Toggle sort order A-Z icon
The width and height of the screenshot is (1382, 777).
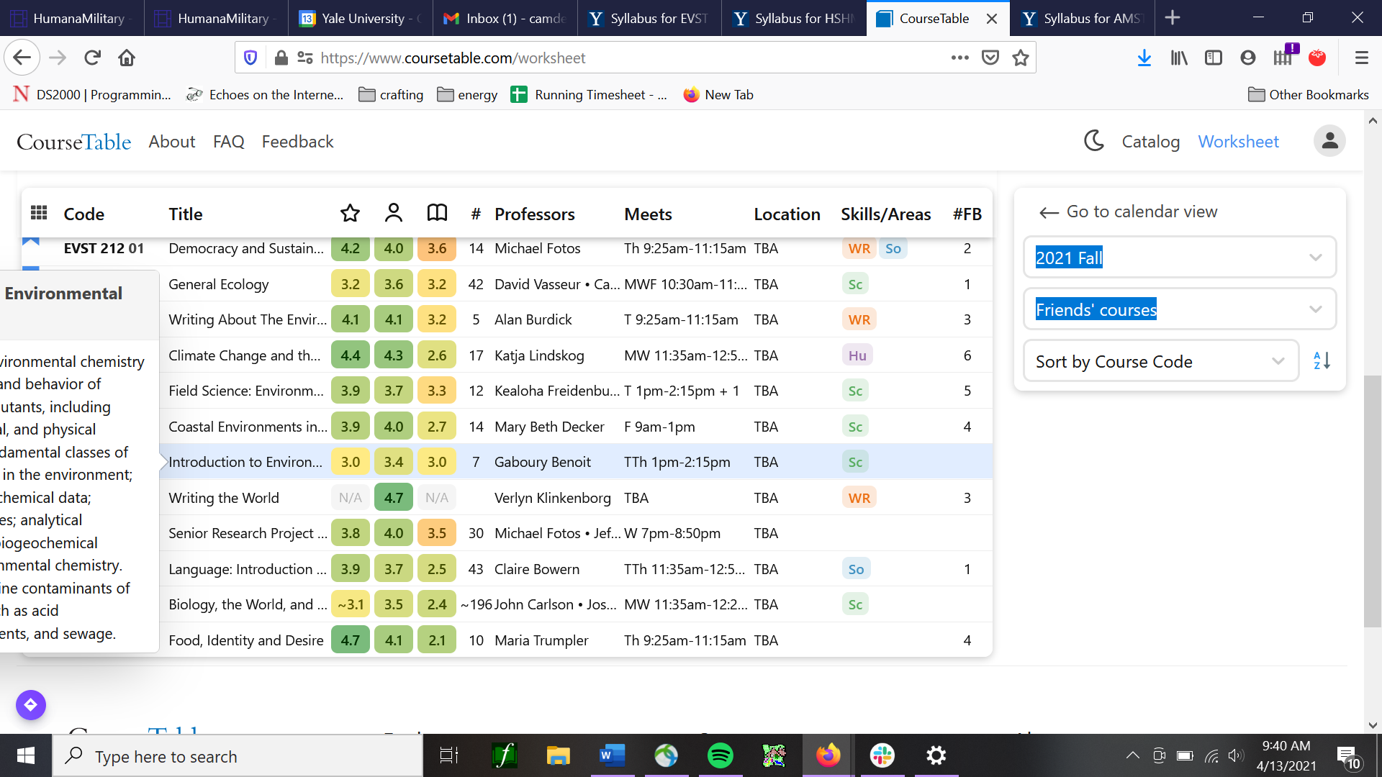1322,360
